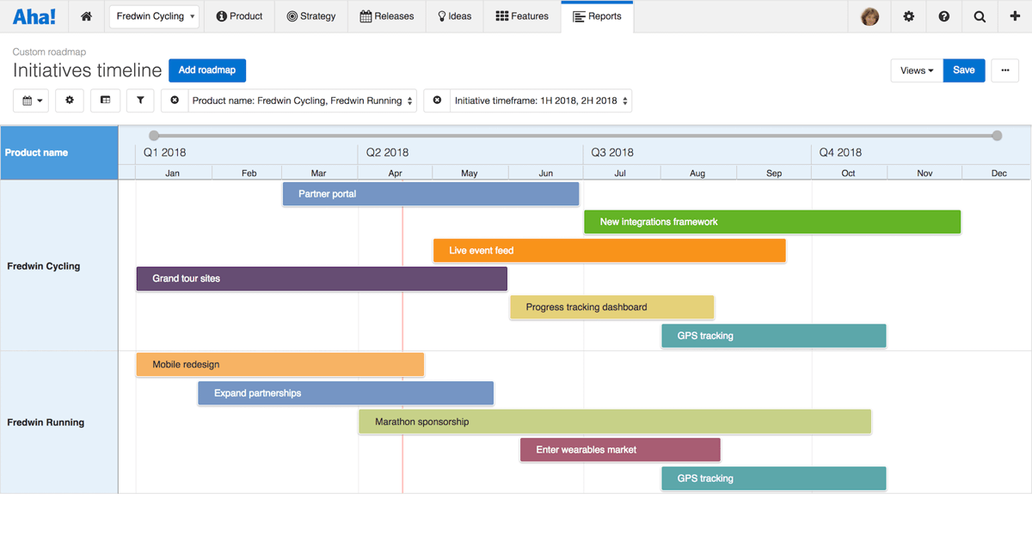1032x559 pixels.
Task: Click the Add roadmap button
Action: coord(206,70)
